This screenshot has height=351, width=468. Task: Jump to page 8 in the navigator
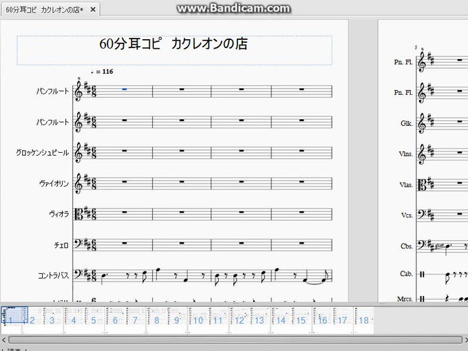(157, 321)
